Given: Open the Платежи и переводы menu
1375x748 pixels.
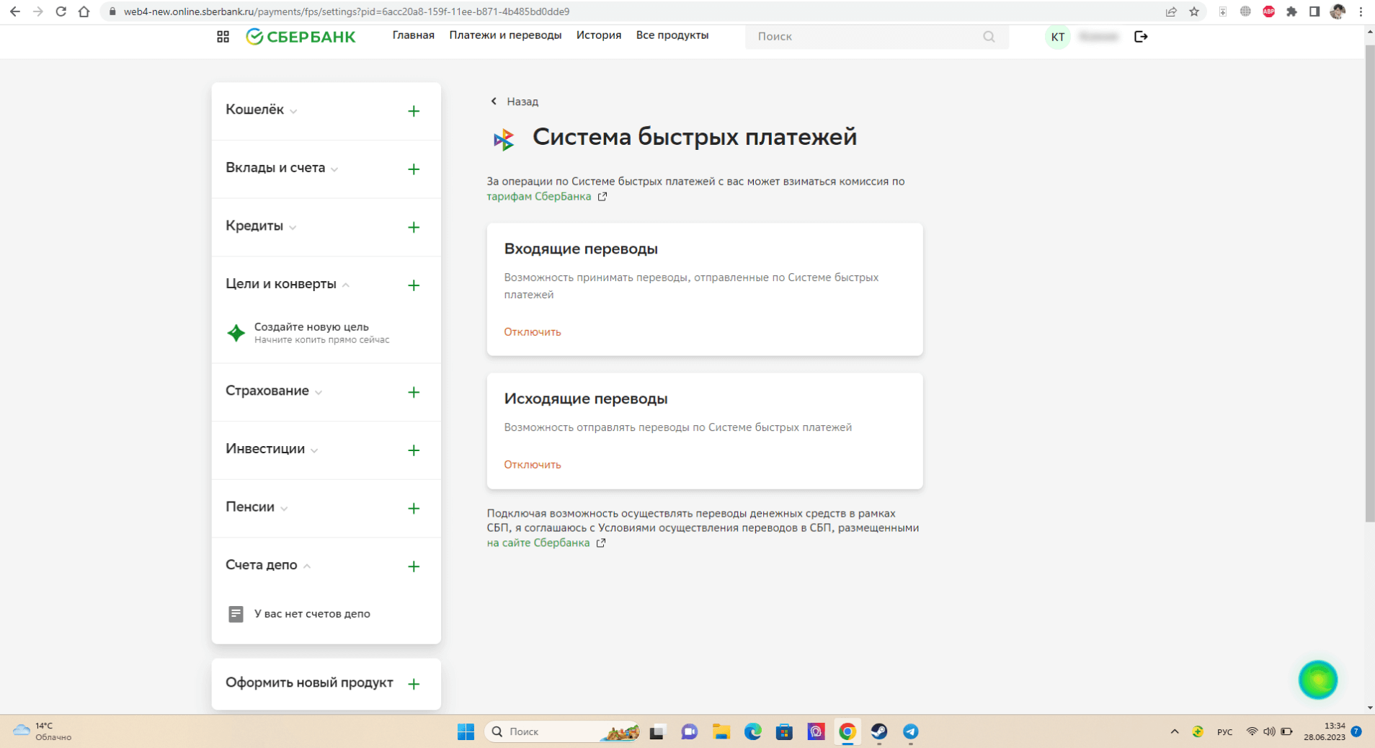Looking at the screenshot, I should coord(504,35).
